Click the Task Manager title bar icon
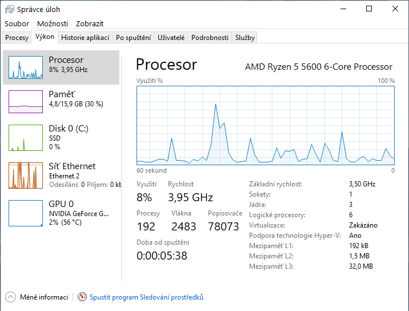 point(9,9)
